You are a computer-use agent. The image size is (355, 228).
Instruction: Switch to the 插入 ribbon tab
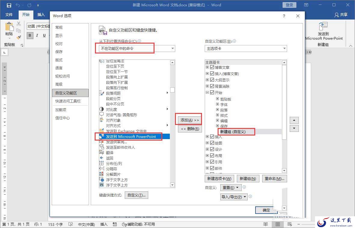click(41, 15)
